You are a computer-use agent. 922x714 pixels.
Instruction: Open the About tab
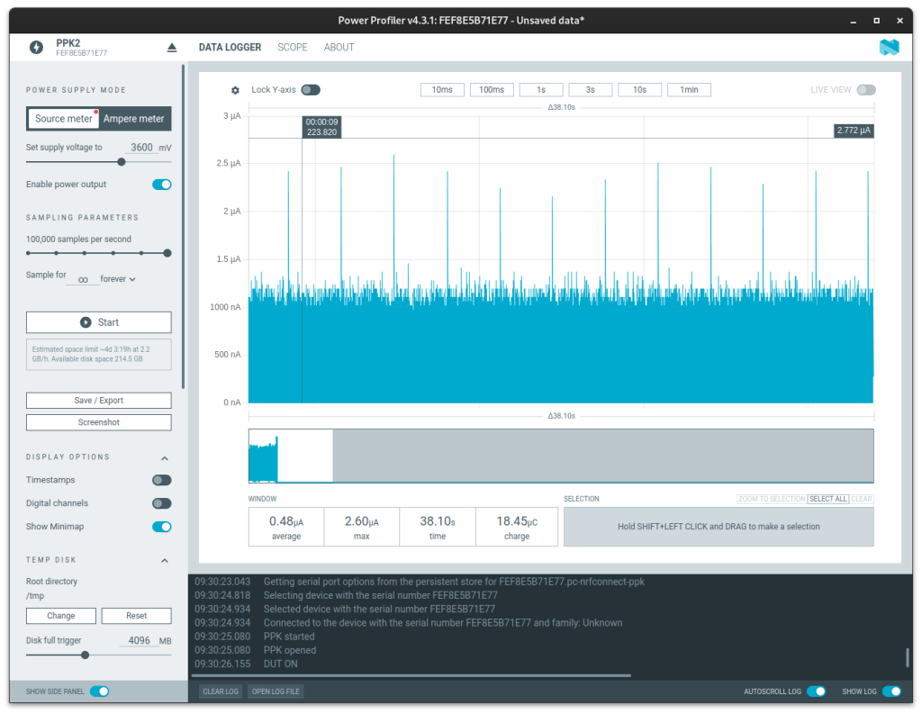pyautogui.click(x=339, y=48)
